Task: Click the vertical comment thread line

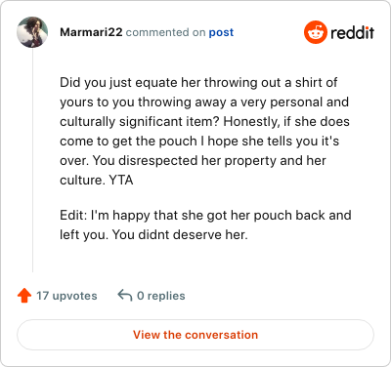Action: (x=32, y=160)
